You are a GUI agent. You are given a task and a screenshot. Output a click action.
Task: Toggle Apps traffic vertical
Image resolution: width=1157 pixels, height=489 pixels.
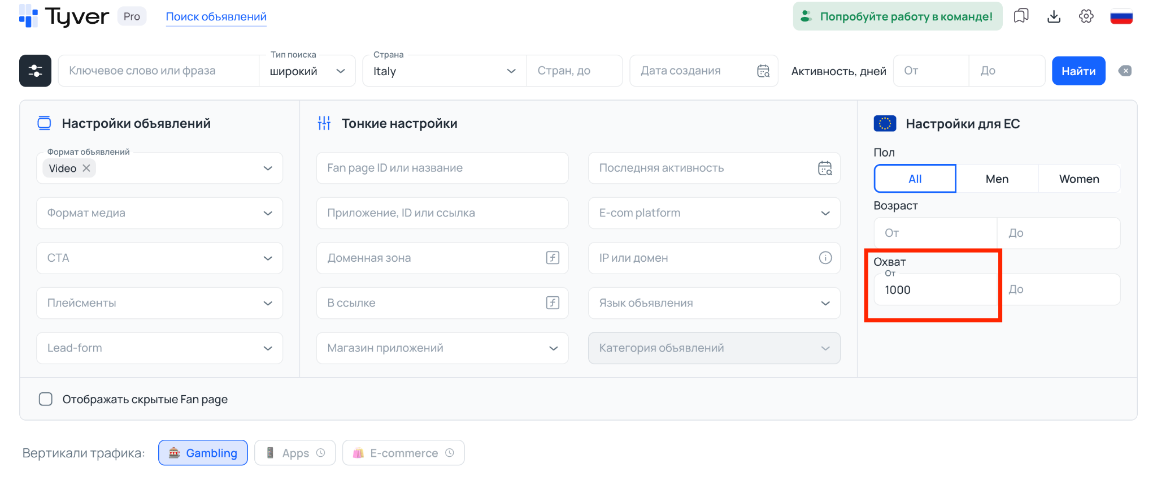295,453
